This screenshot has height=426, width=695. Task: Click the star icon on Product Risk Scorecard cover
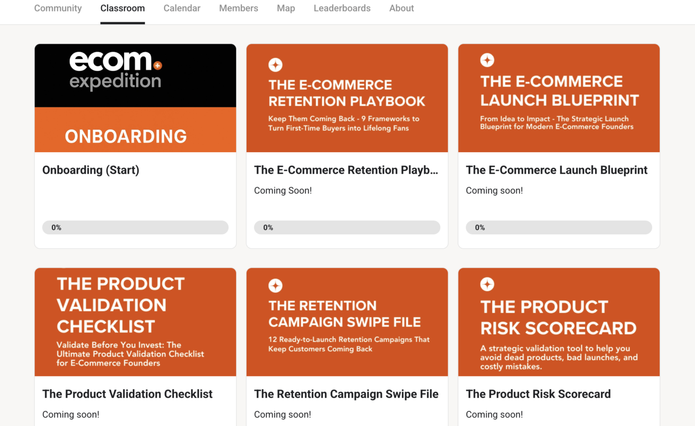(x=487, y=284)
